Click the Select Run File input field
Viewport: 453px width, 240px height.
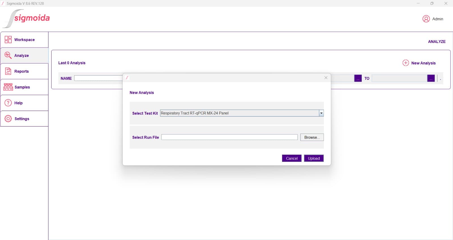229,137
